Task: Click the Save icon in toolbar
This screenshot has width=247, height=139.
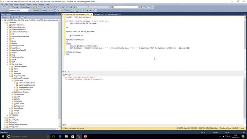Action: pos(14,7)
